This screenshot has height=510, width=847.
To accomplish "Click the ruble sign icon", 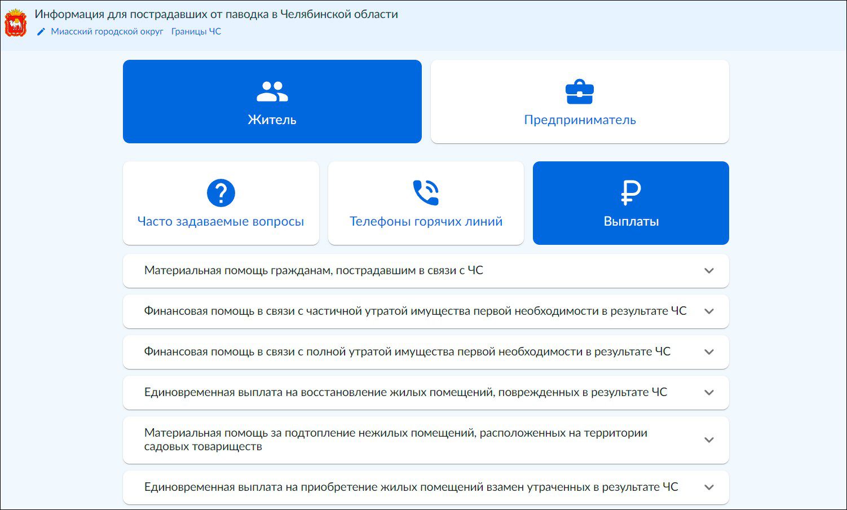I will point(631,193).
